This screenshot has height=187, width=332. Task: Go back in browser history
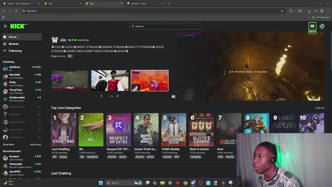[4, 11]
